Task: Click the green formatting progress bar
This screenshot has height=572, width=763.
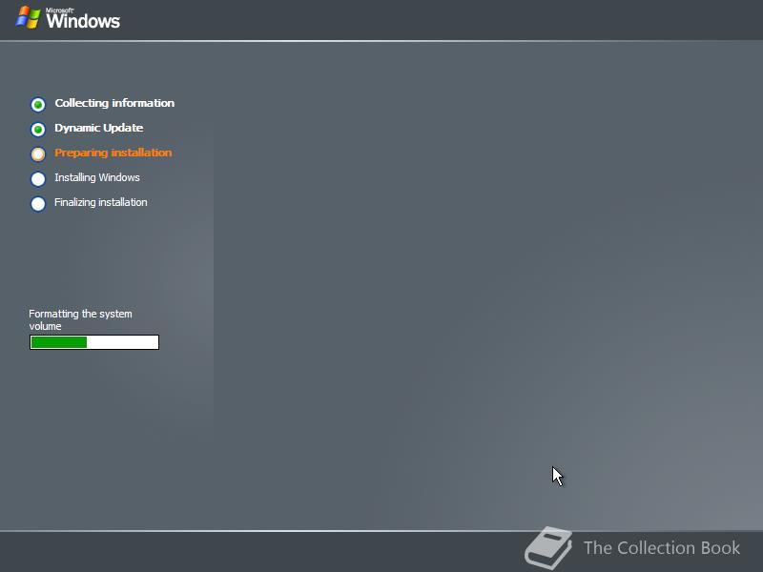Action: pyautogui.click(x=94, y=342)
